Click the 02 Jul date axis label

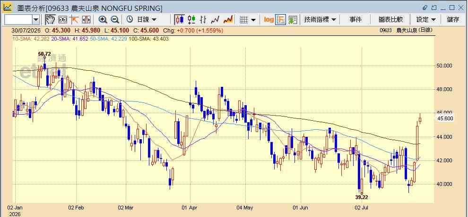(362, 207)
